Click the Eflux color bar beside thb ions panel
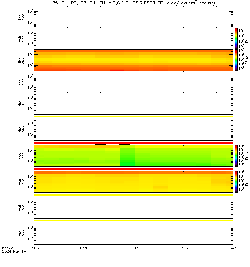The height and width of the screenshot is (267, 250). (236, 156)
